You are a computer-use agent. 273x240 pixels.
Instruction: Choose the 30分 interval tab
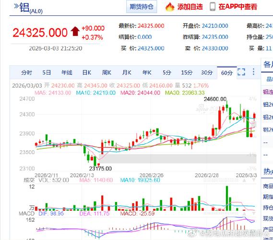point(207,72)
